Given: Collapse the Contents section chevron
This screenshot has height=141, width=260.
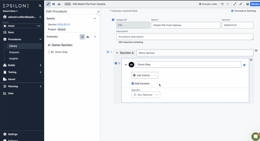Looking at the screenshot, I should [x=95, y=37].
